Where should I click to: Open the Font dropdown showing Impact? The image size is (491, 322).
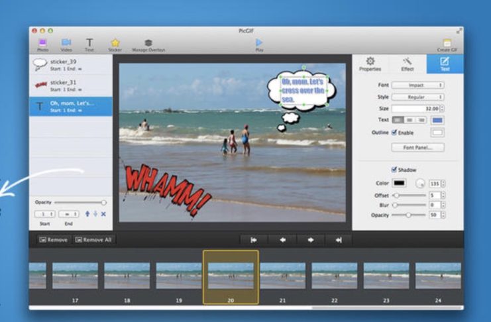[417, 85]
